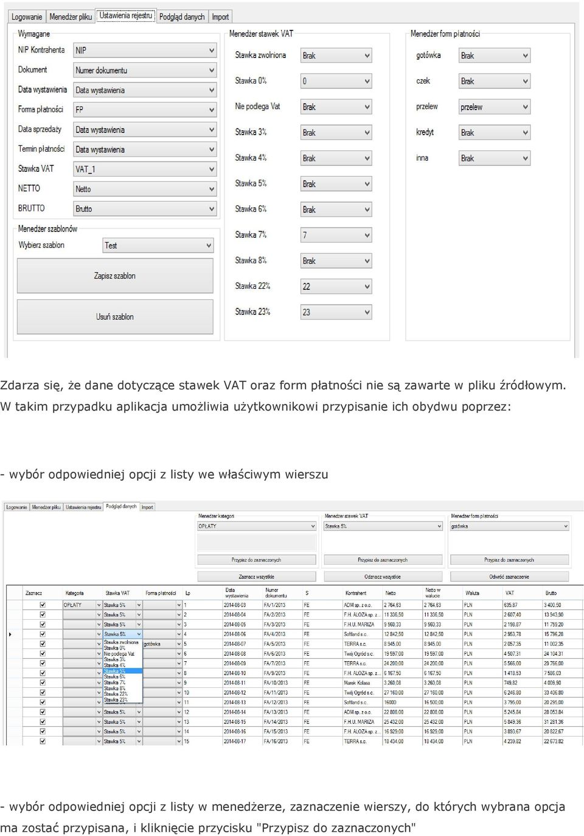Click Przypisz do zaznaczonych under Menedżer form płatności
Image resolution: width=584 pixels, height=836 pixels.
[x=509, y=560]
